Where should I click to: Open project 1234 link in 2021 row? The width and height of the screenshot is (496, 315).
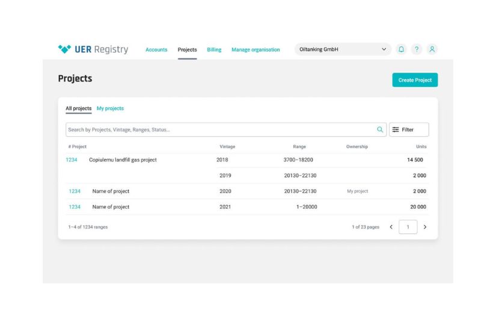pyautogui.click(x=75, y=207)
